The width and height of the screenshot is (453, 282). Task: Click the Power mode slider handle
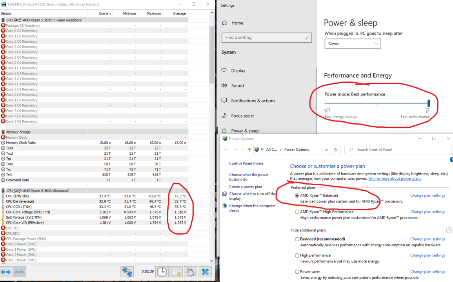tap(429, 103)
